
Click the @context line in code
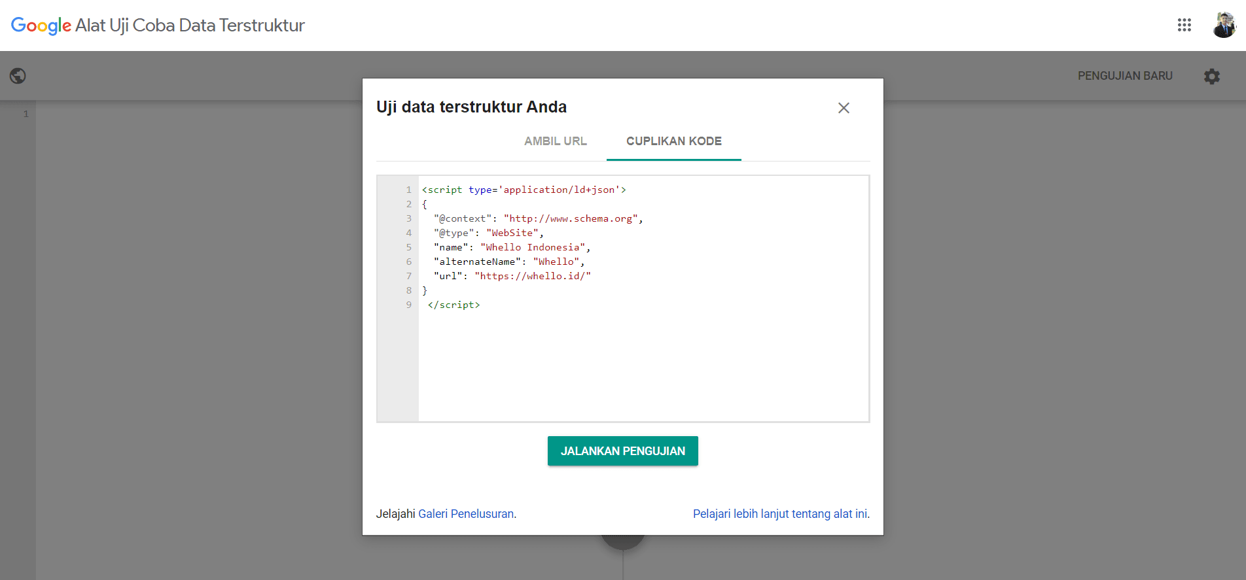pos(538,218)
